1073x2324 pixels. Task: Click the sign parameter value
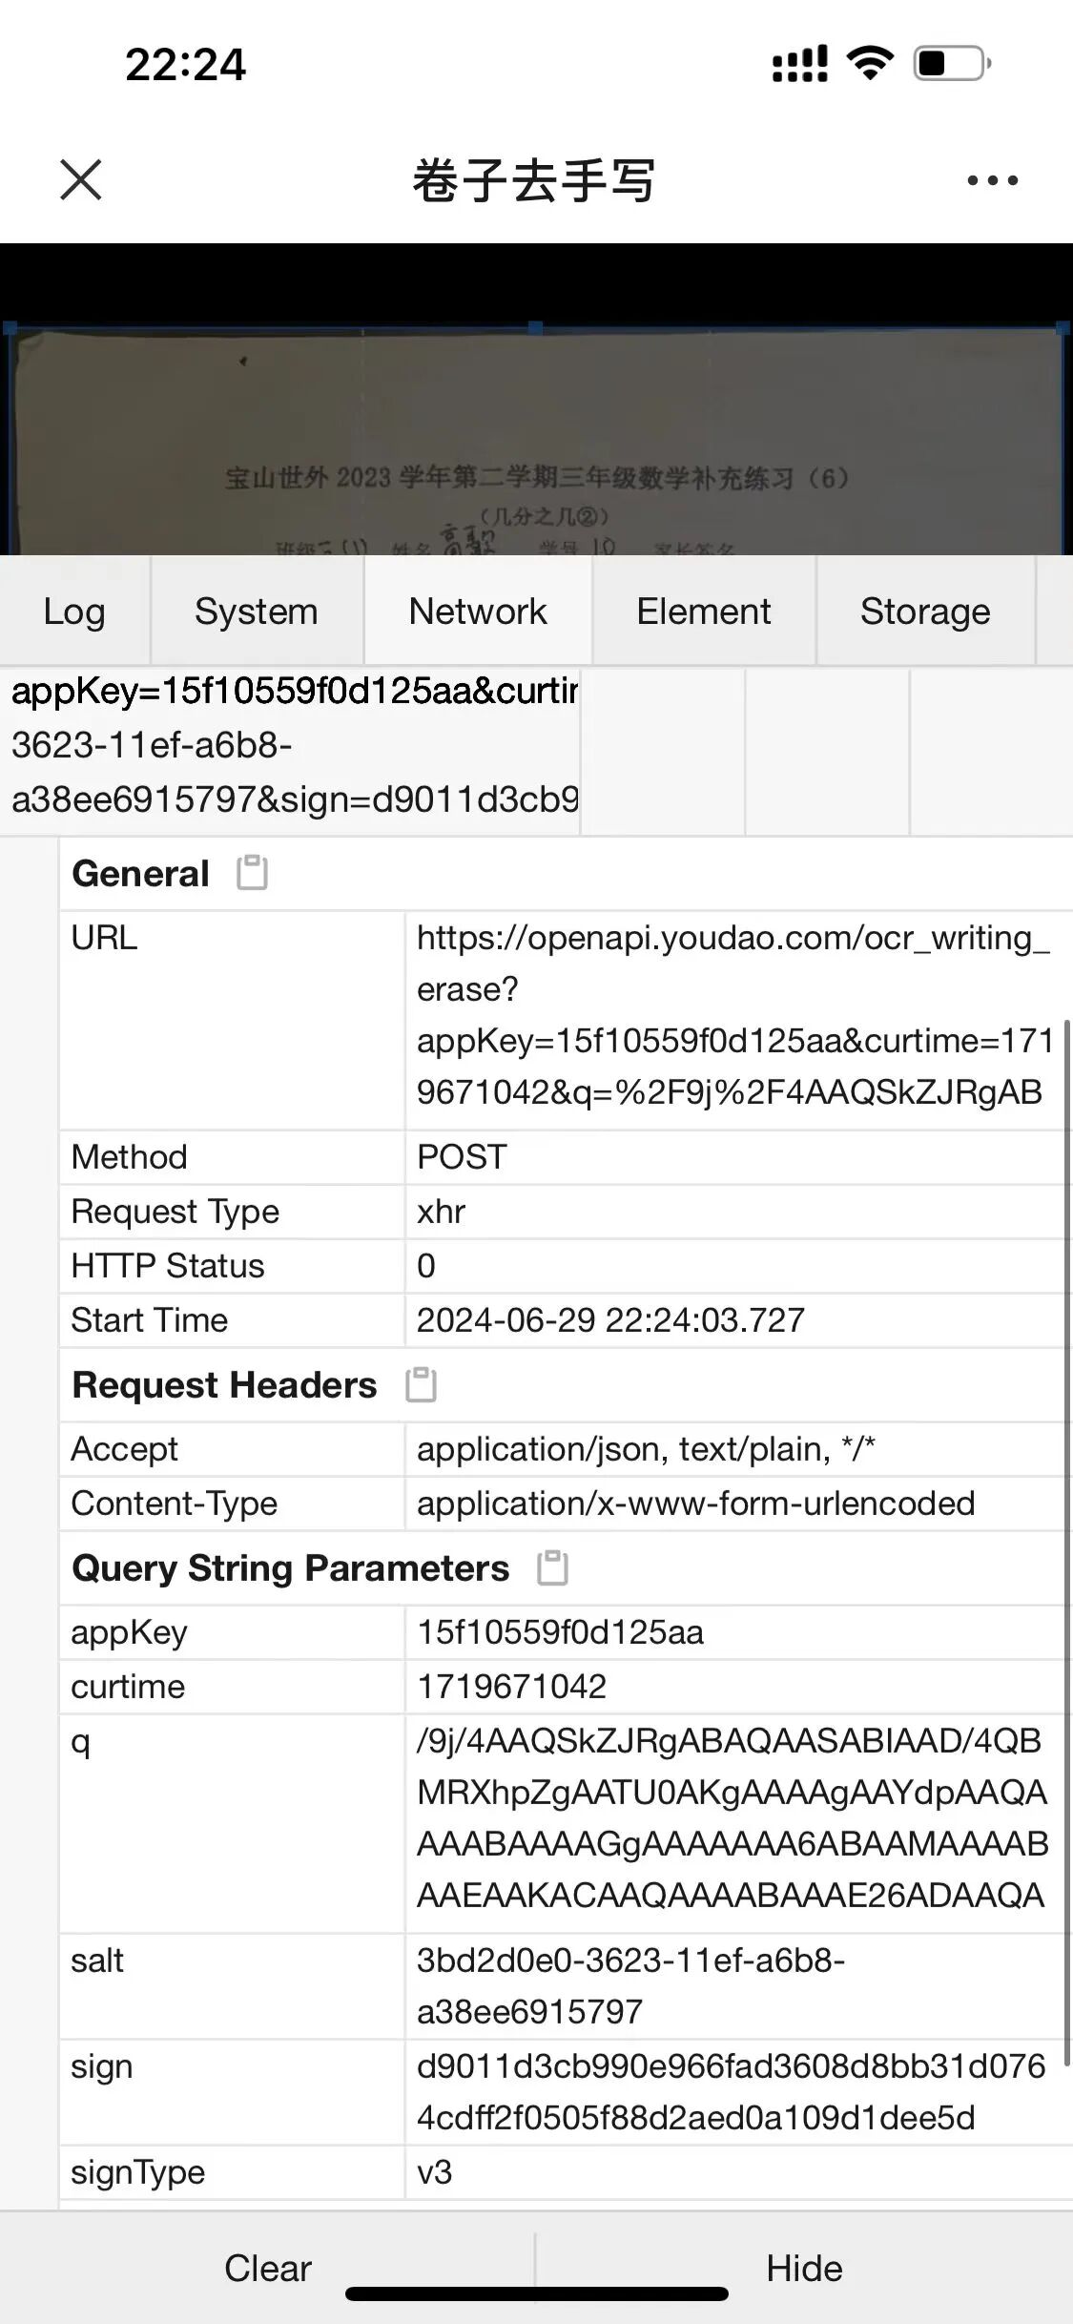731,2092
